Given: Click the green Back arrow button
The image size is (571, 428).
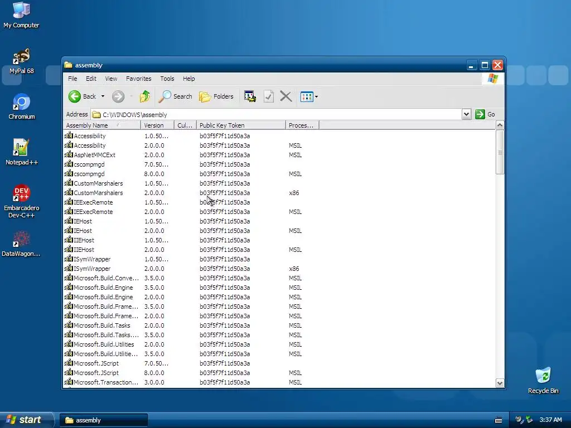Looking at the screenshot, I should pyautogui.click(x=75, y=96).
